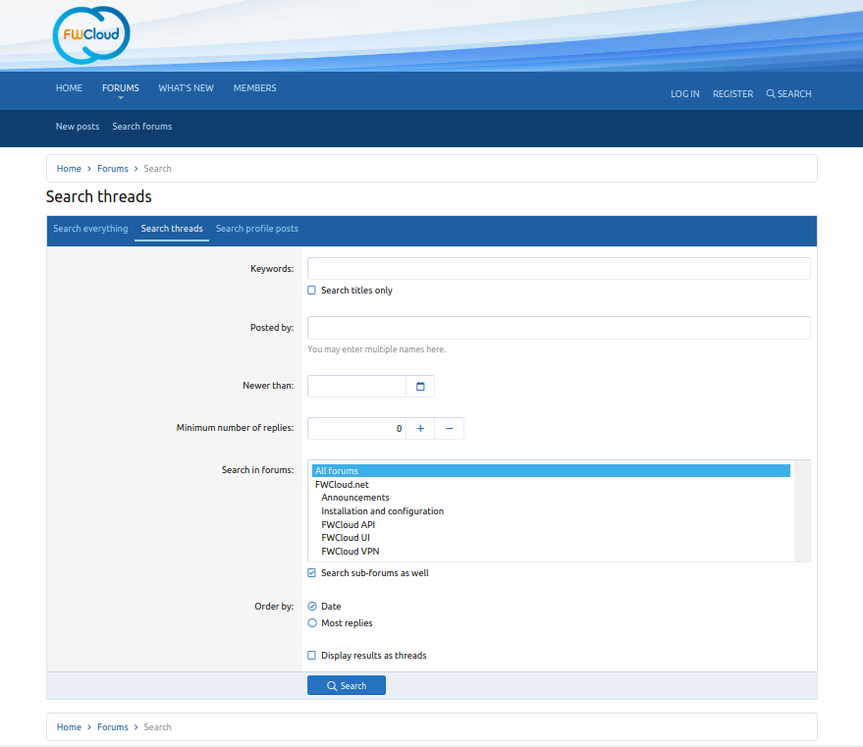The height and width of the screenshot is (747, 863).
Task: Select FWCloud VPN in forum list
Action: point(551,552)
